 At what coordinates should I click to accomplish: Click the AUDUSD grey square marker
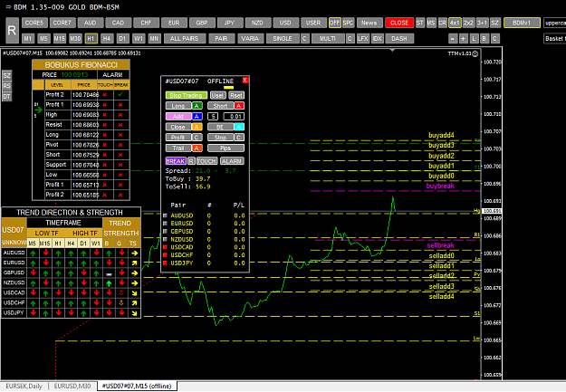click(166, 215)
